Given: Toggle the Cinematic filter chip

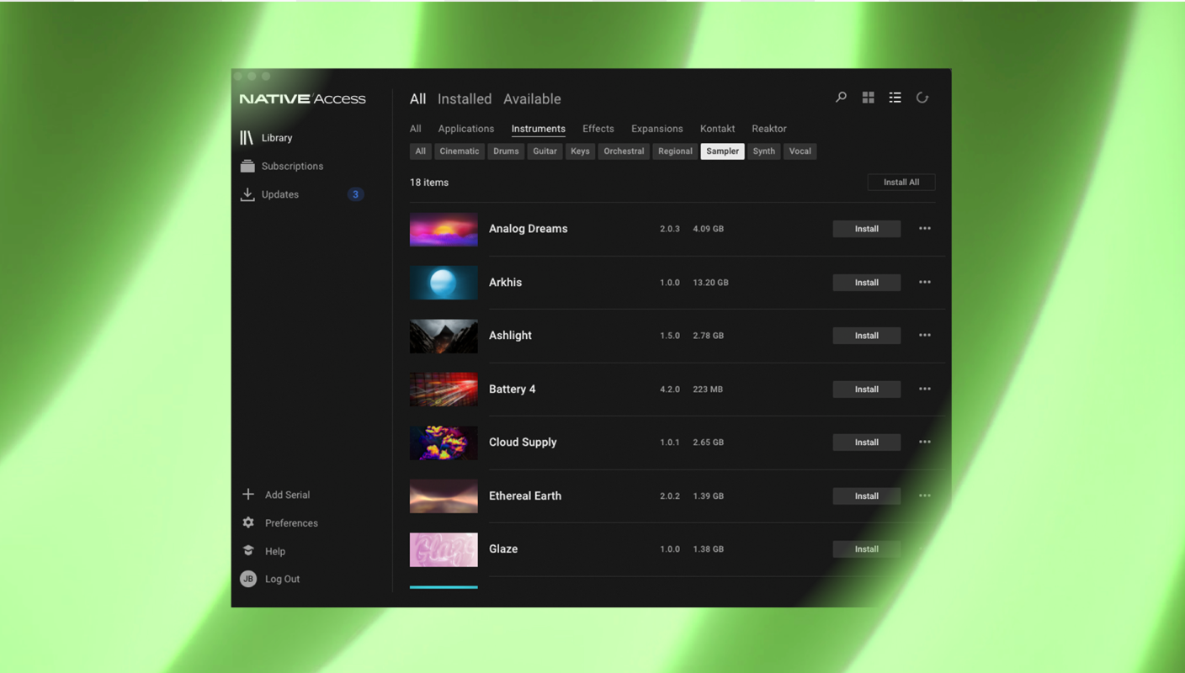Looking at the screenshot, I should coord(459,151).
